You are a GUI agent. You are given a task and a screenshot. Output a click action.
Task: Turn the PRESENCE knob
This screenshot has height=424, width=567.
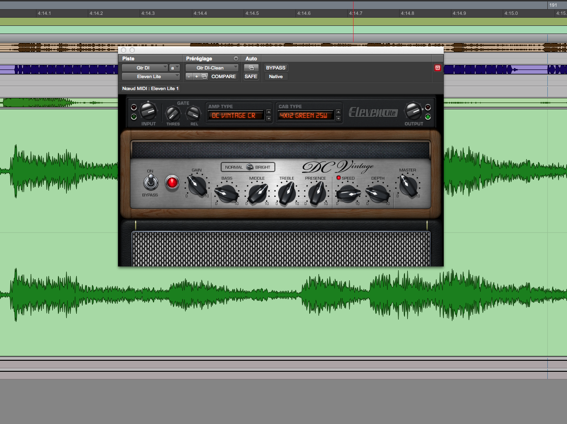pos(317,194)
